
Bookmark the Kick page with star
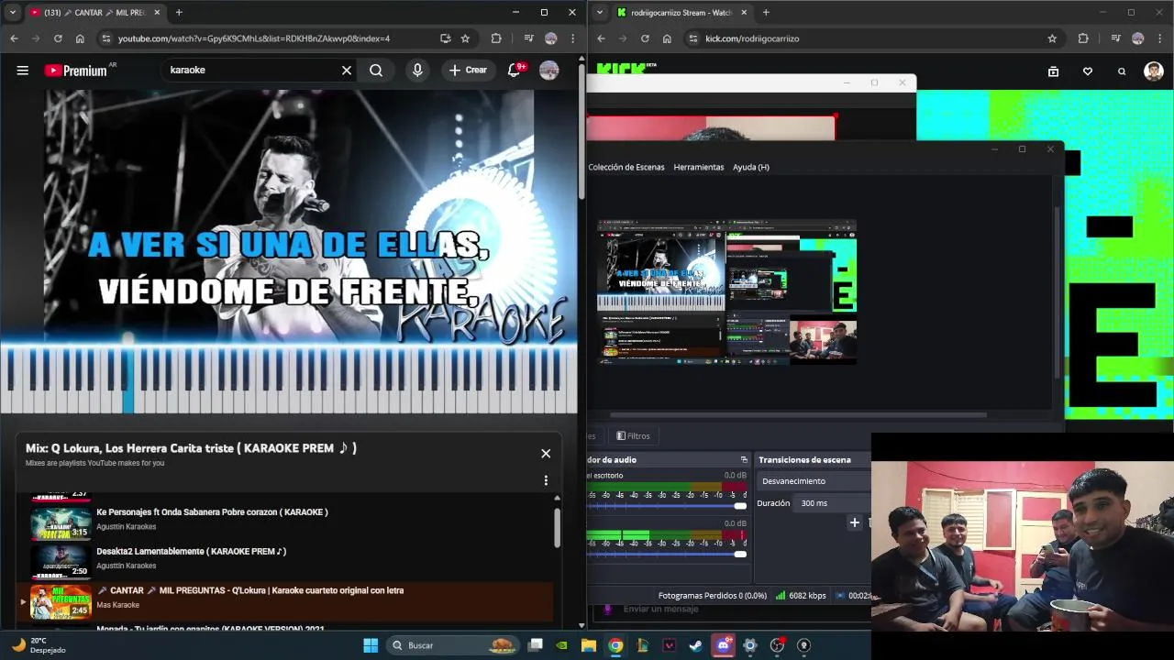(1052, 38)
